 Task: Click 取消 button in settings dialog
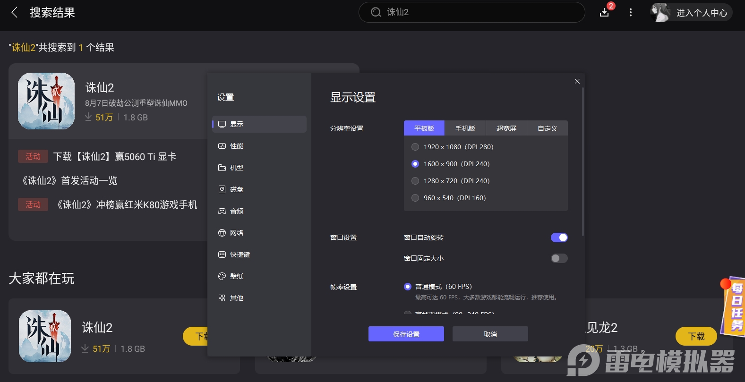[x=490, y=334]
